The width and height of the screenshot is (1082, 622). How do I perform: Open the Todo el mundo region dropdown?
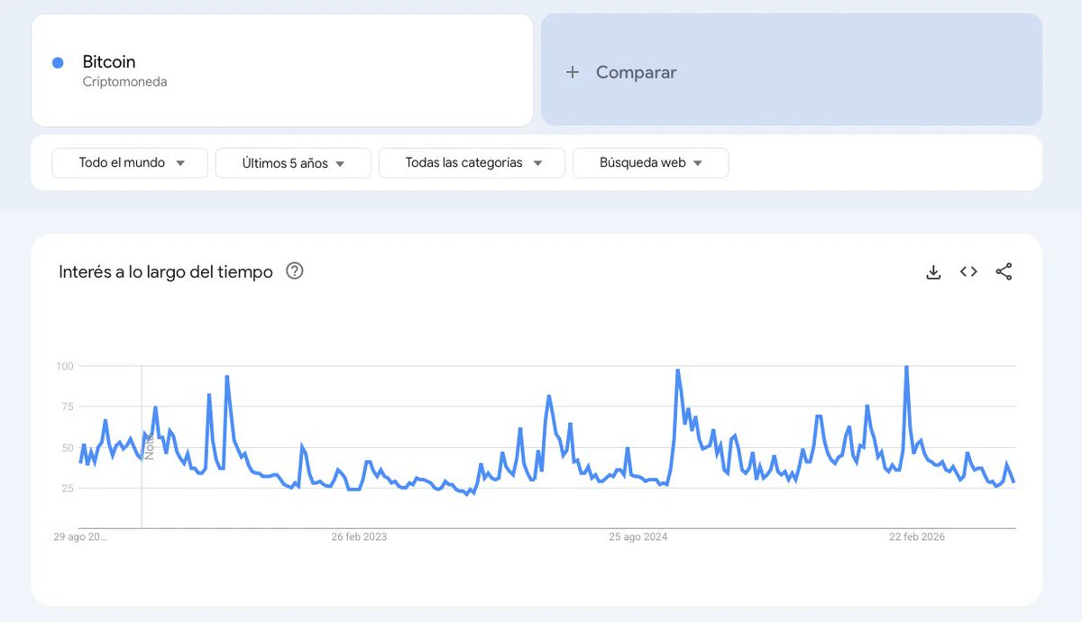point(130,163)
